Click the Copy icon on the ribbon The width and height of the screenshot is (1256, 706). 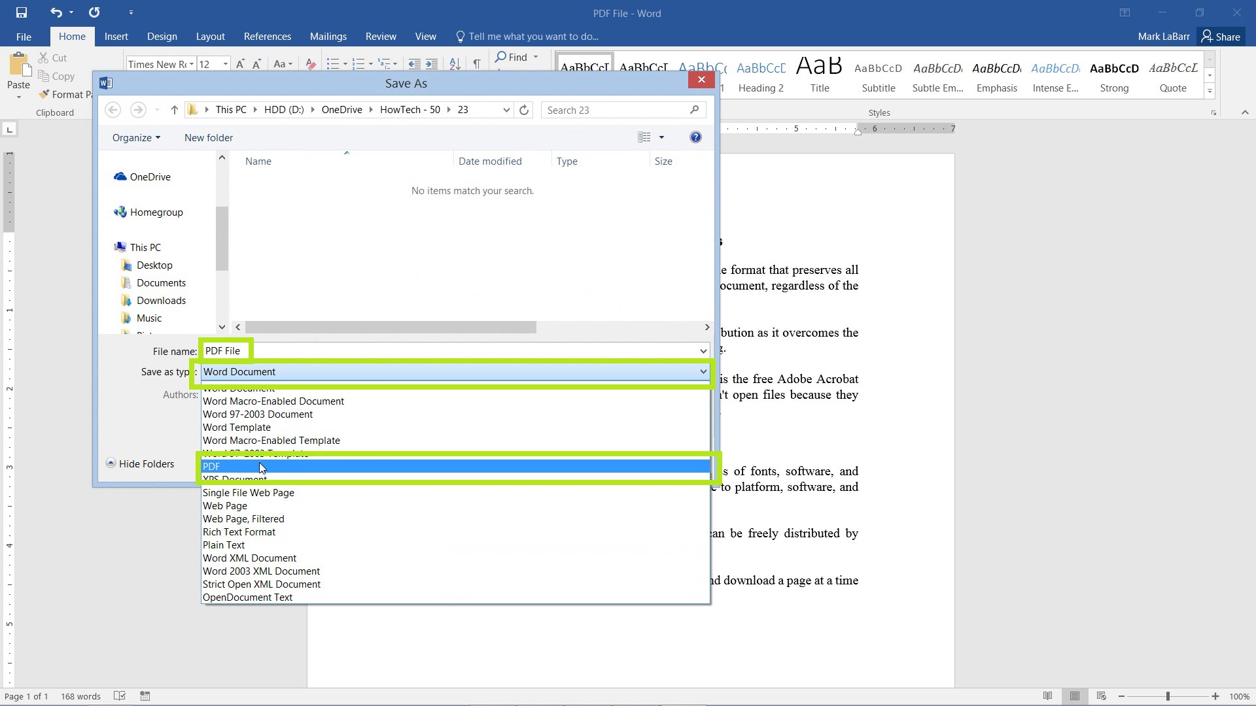pos(44,76)
